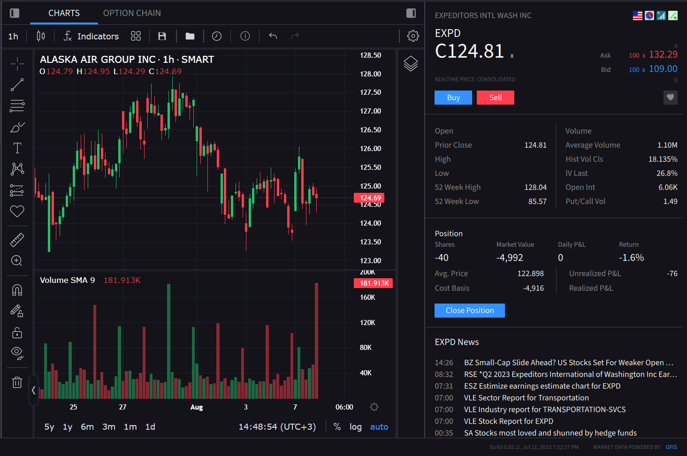This screenshot has height=456, width=687.
Task: Pick the ruler measure tool
Action: pos(17,240)
